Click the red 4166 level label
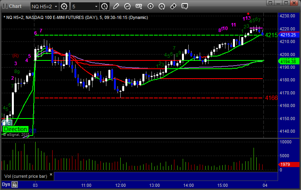This screenshot has height=190, width=301. coord(271,98)
